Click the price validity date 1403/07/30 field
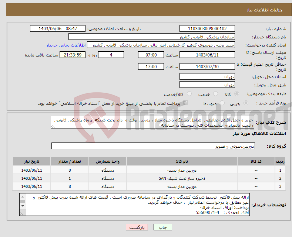Image resolution: width=292 pixels, height=237 pixels. [x=207, y=66]
